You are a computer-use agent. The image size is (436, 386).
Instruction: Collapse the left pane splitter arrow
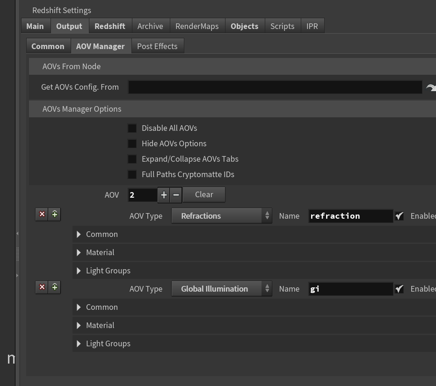[17, 234]
